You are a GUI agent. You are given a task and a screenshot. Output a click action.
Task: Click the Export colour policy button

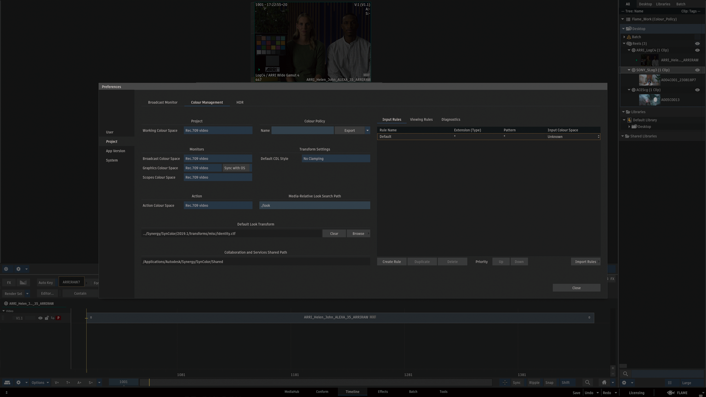click(x=350, y=130)
